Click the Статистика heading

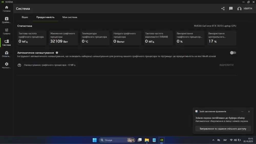(x=25, y=26)
